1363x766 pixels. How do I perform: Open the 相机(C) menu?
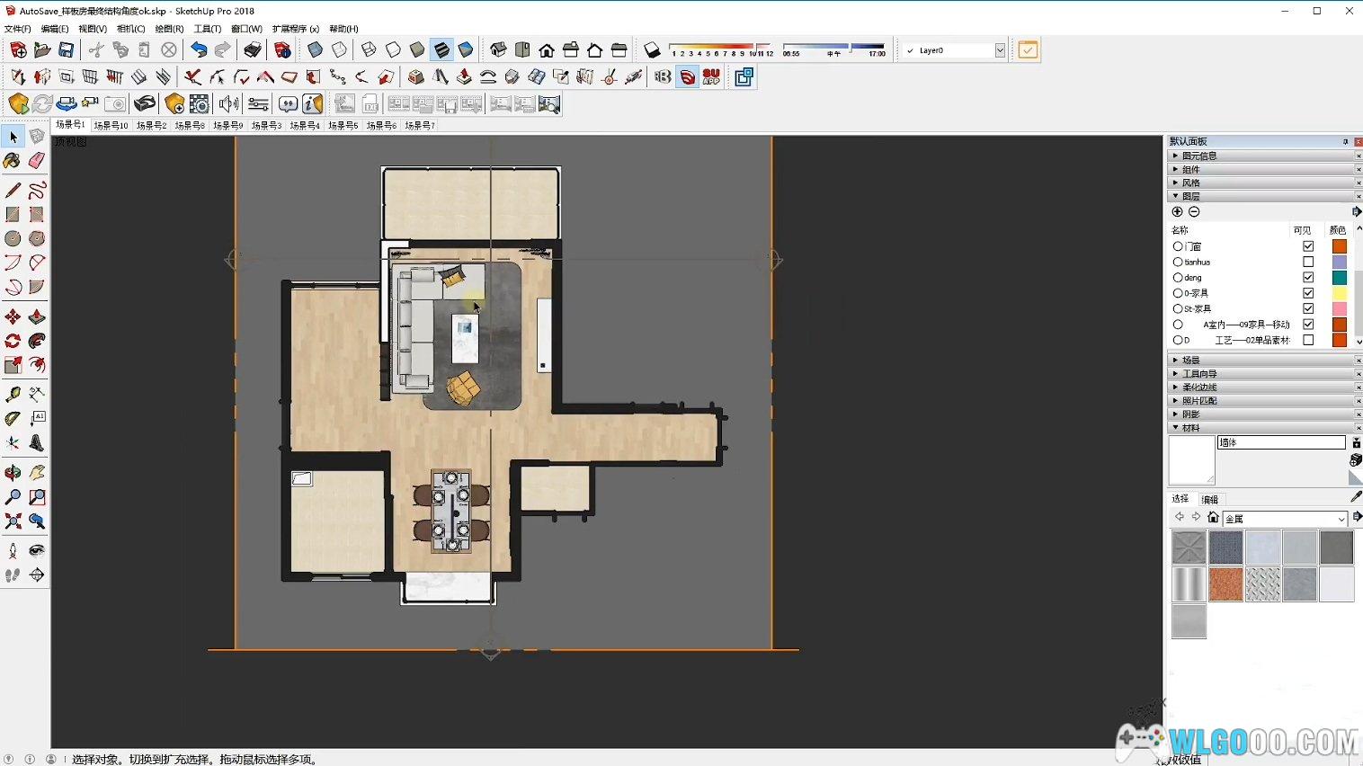click(x=130, y=29)
